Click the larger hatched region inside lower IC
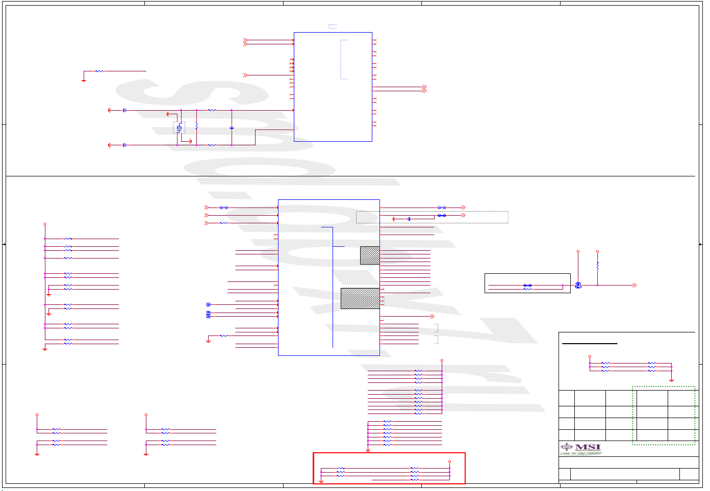The width and height of the screenshot is (710, 491). click(x=360, y=298)
